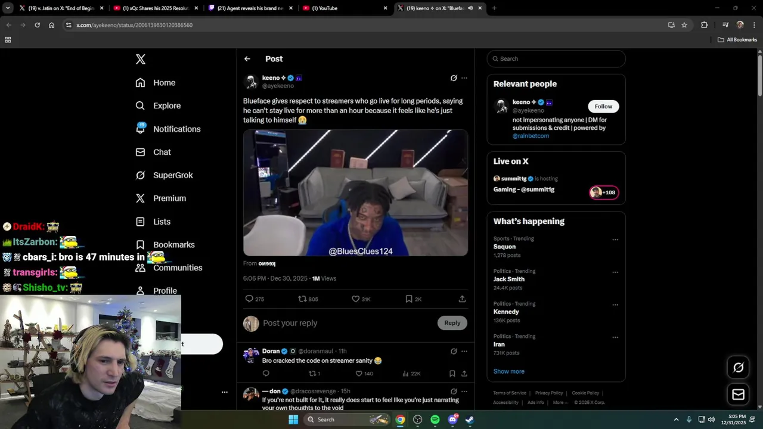Play the Blueface video thumbnail

click(x=355, y=193)
